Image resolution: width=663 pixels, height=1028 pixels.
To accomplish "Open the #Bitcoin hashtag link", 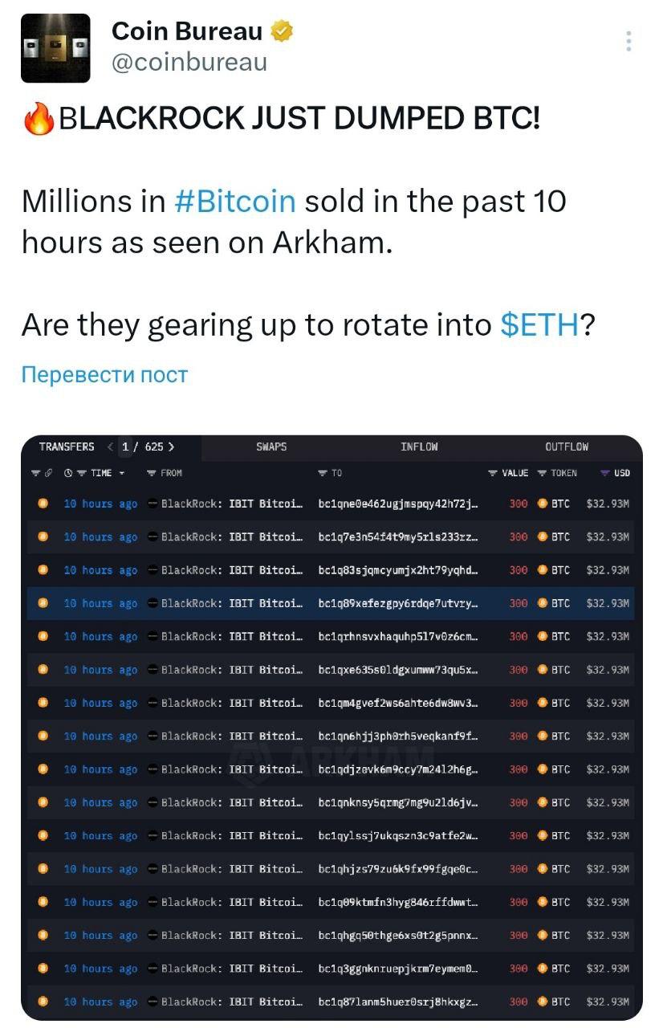I will [x=234, y=200].
